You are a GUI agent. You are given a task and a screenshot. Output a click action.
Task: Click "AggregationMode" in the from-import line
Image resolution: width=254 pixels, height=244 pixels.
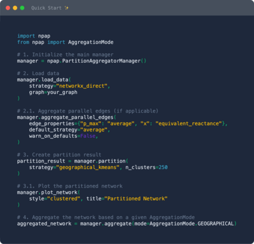[91, 42]
